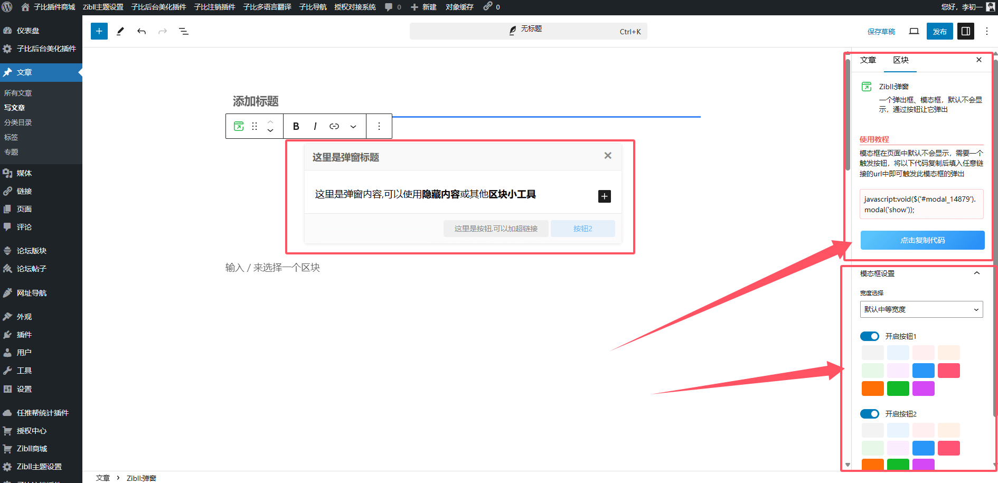Open more formatting options via toolbar chevron

click(x=353, y=126)
